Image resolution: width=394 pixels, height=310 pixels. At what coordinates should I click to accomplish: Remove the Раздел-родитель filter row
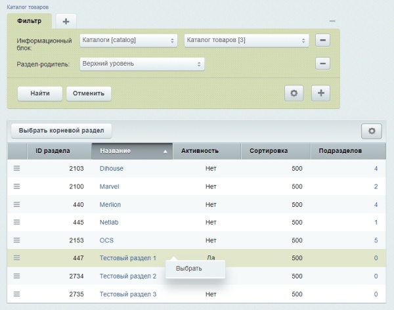pyautogui.click(x=322, y=64)
